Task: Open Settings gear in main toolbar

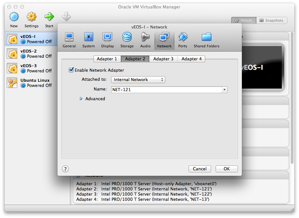Action: 31,17
